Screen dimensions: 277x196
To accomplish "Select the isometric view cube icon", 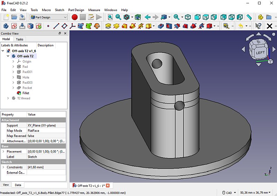I will pos(188,17).
